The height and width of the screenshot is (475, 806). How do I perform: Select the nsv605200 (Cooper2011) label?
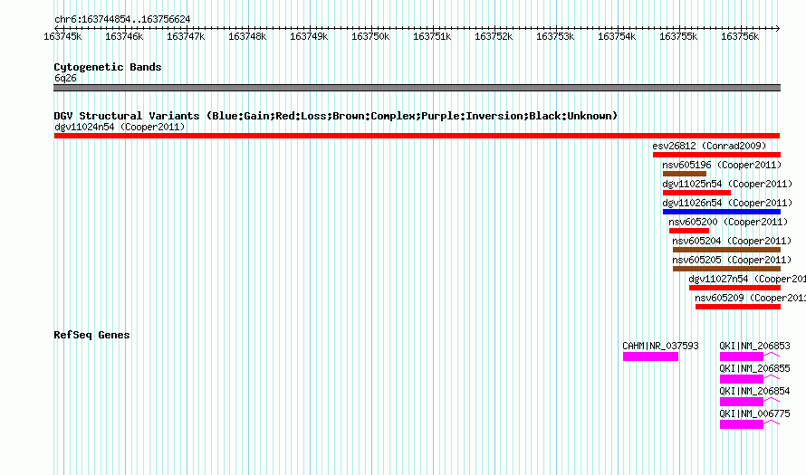click(x=728, y=222)
